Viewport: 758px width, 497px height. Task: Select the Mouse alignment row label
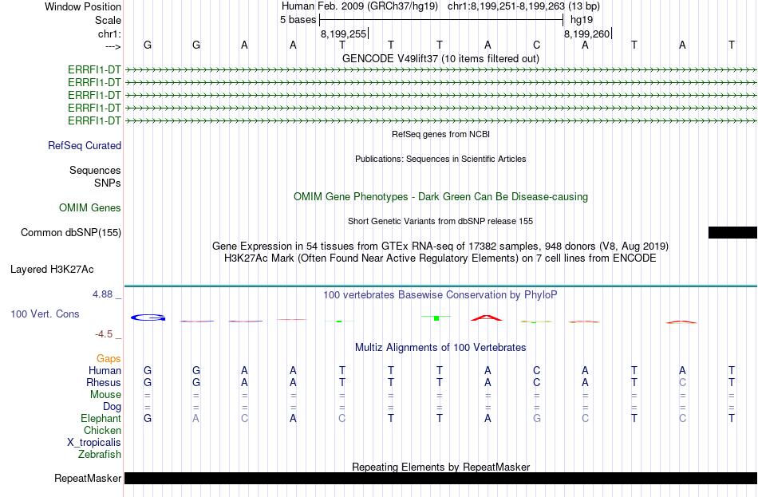pos(105,395)
